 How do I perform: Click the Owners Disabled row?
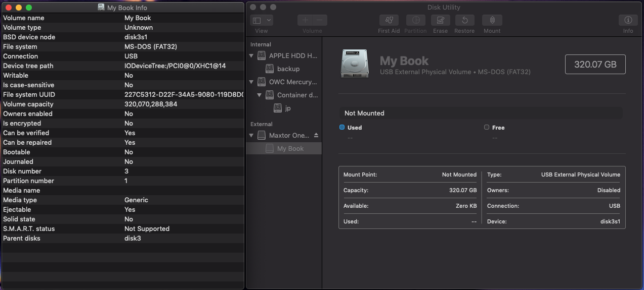pos(553,190)
